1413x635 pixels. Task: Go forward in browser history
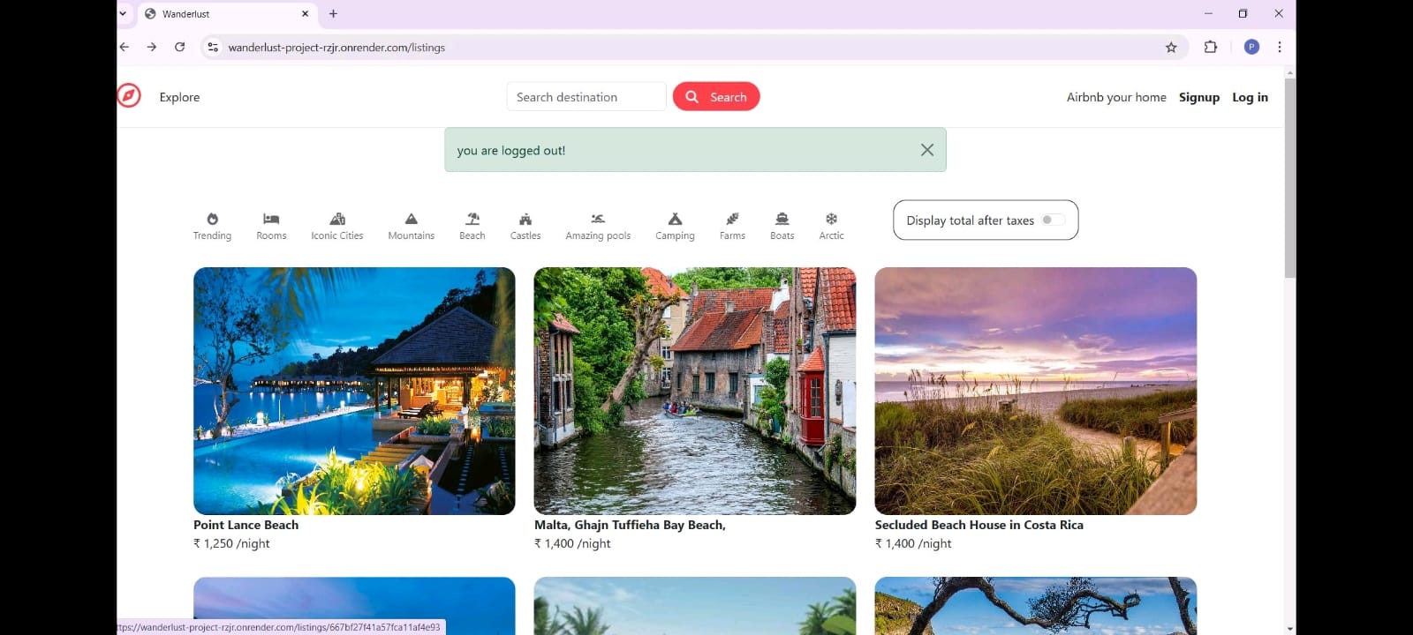tap(152, 48)
